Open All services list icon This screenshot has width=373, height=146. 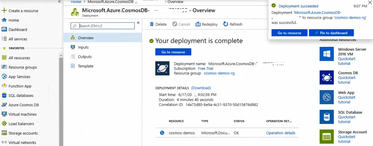4,39
